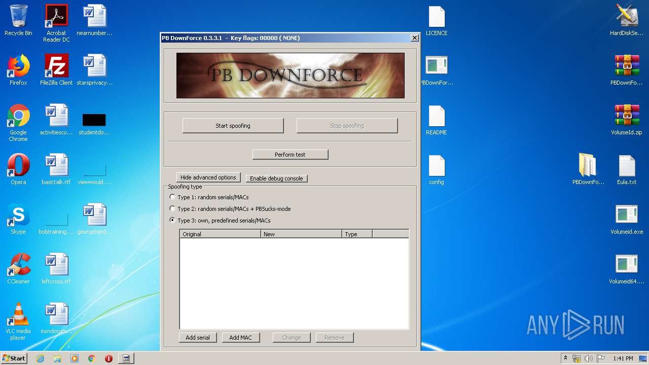Viewport: 649px width, 365px height.
Task: Open Windows Explorer from taskbar
Action: pos(57,358)
